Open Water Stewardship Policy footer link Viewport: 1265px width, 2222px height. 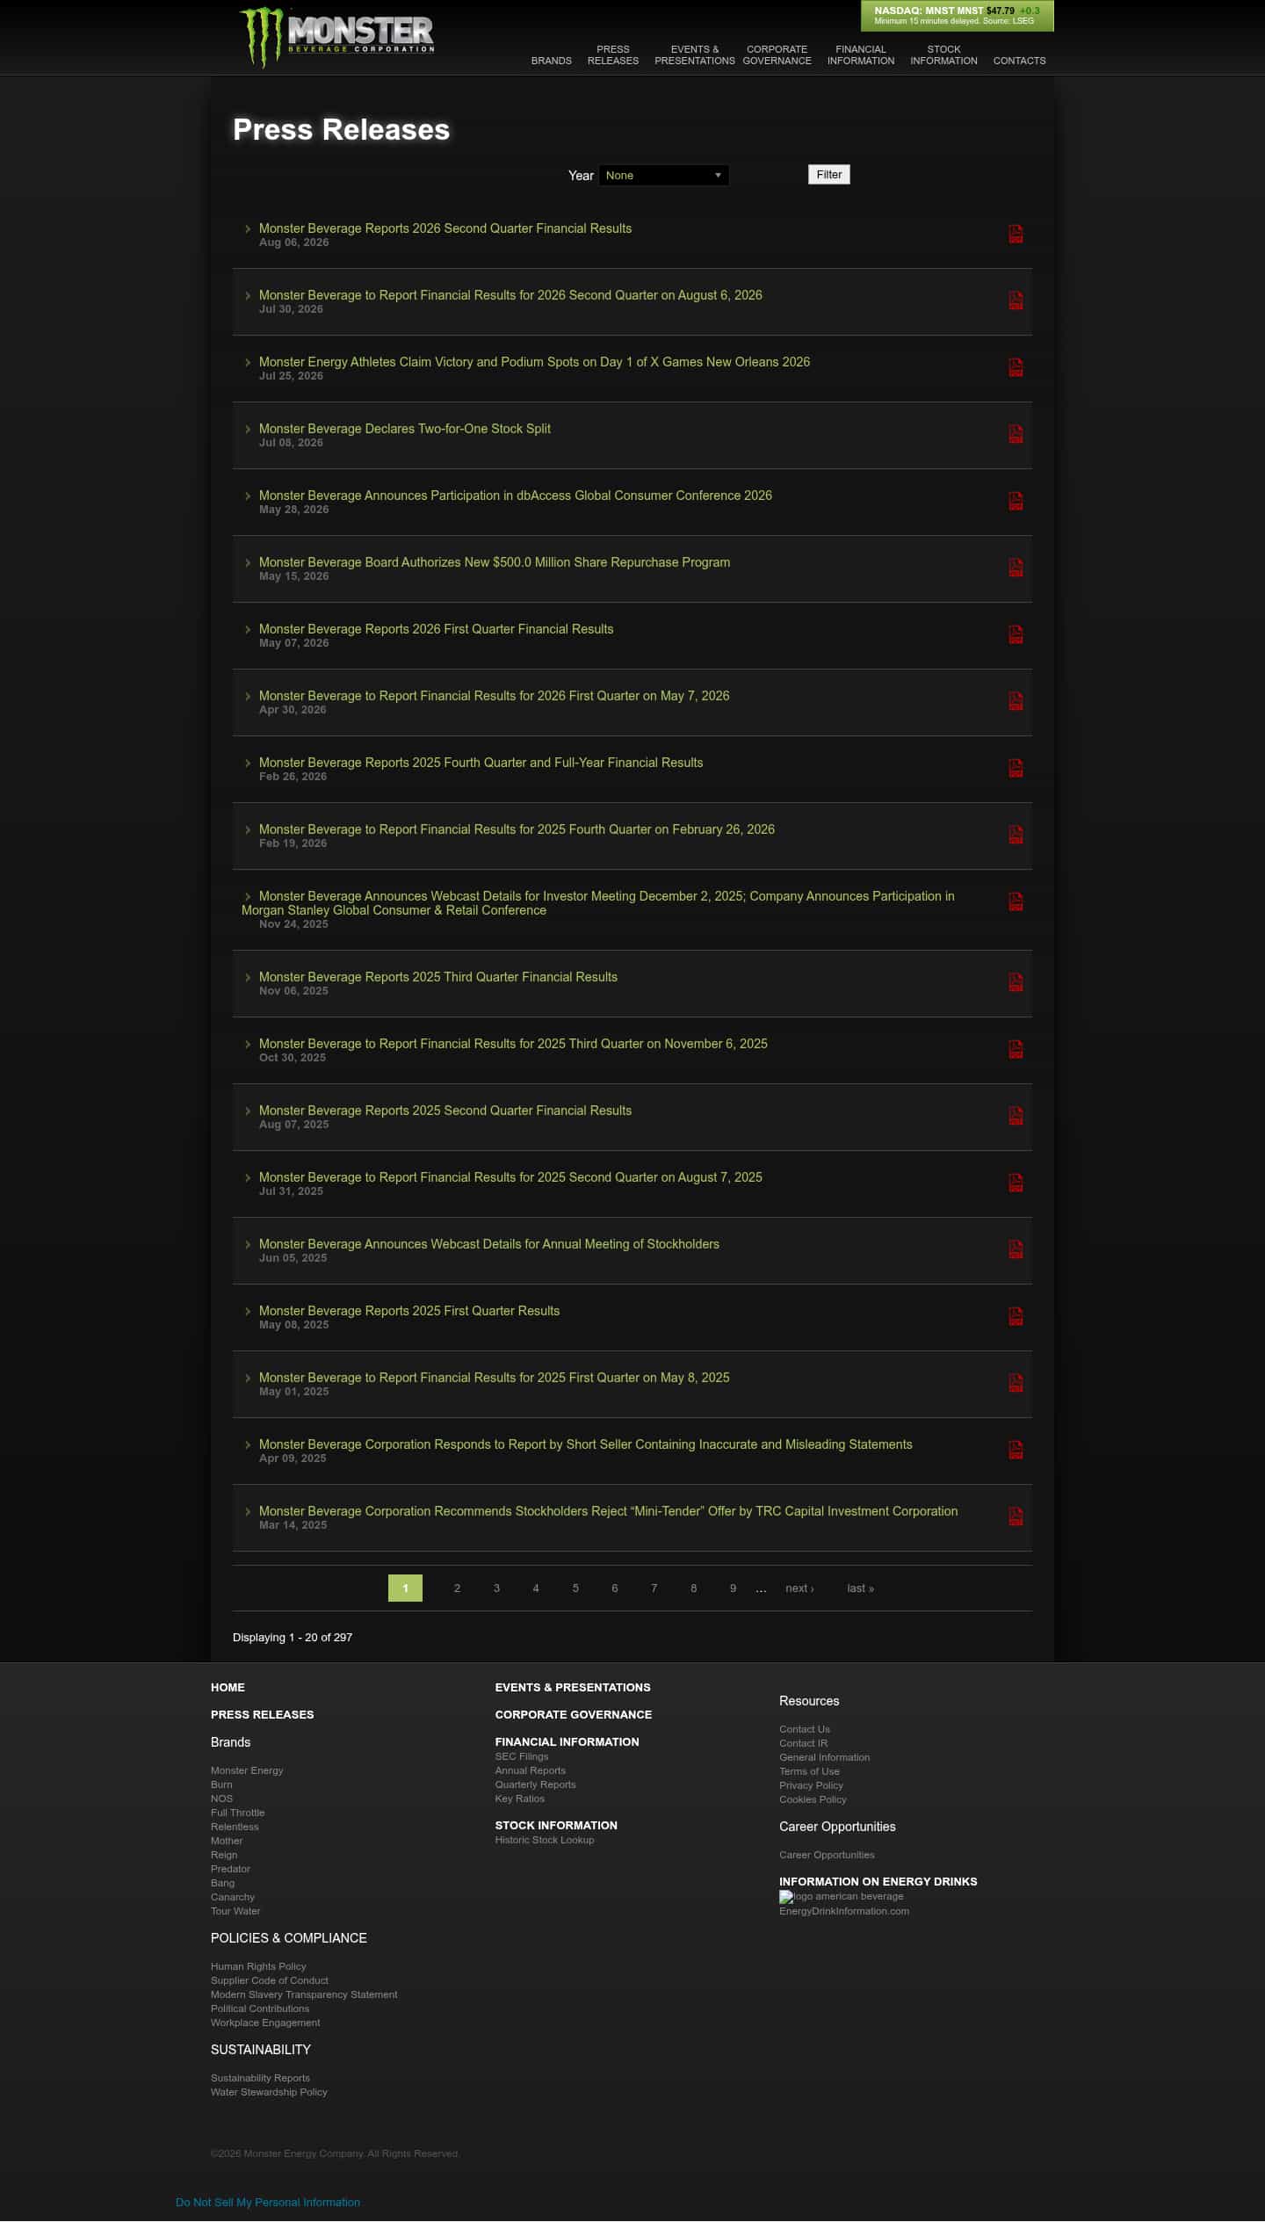click(269, 2092)
